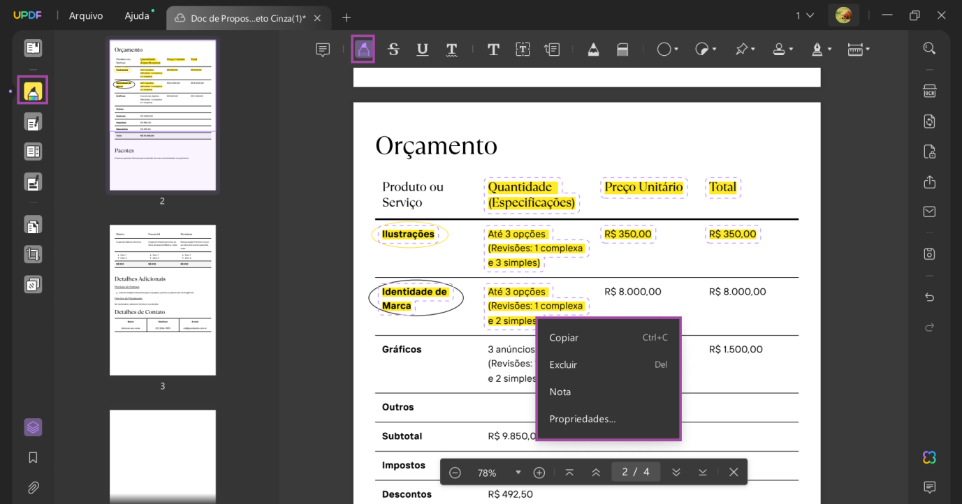Share the document via upload icon
The width and height of the screenshot is (962, 504).
click(x=929, y=181)
